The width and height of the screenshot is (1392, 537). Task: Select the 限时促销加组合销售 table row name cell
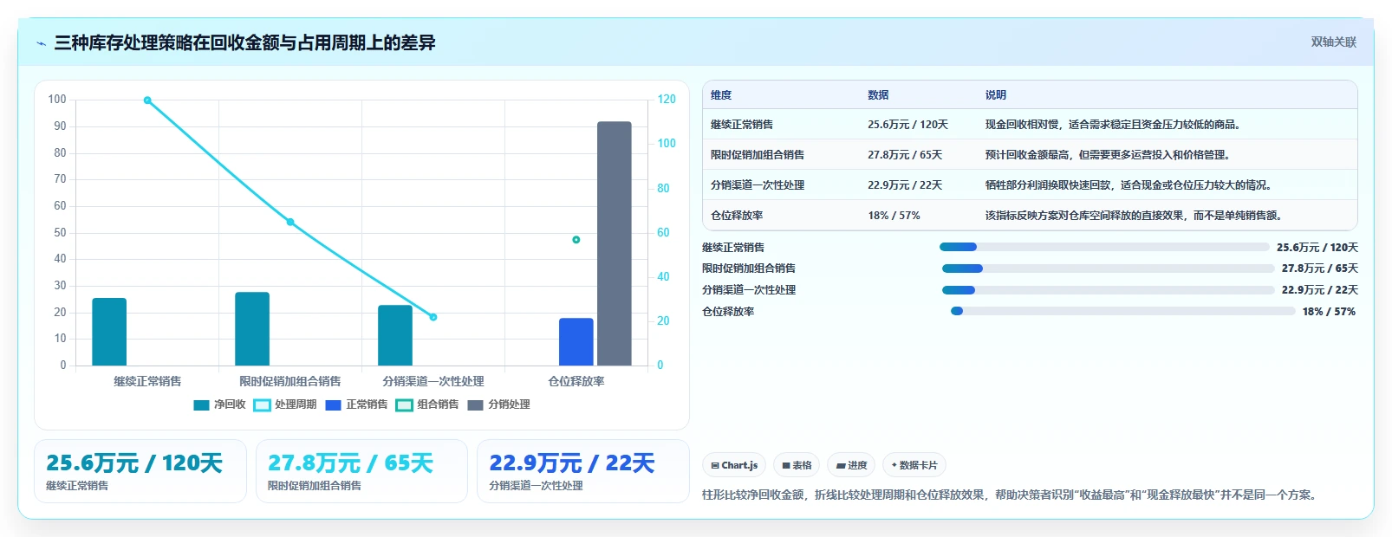758,155
